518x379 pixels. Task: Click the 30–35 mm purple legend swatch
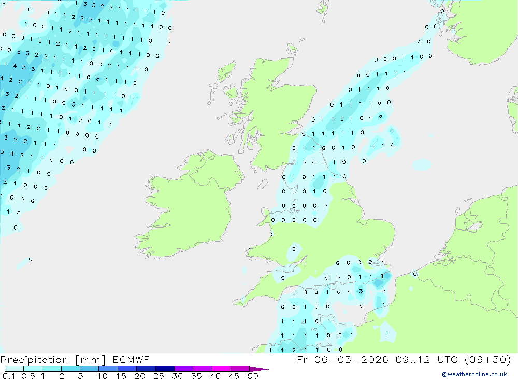coord(184,369)
